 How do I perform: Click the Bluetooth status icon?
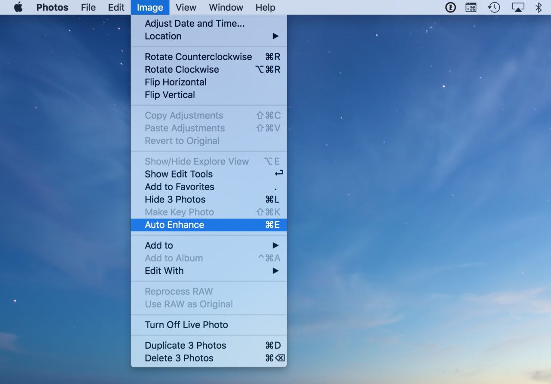(539, 7)
